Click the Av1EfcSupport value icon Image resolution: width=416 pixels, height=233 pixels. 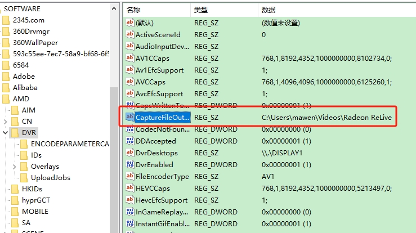[129, 70]
